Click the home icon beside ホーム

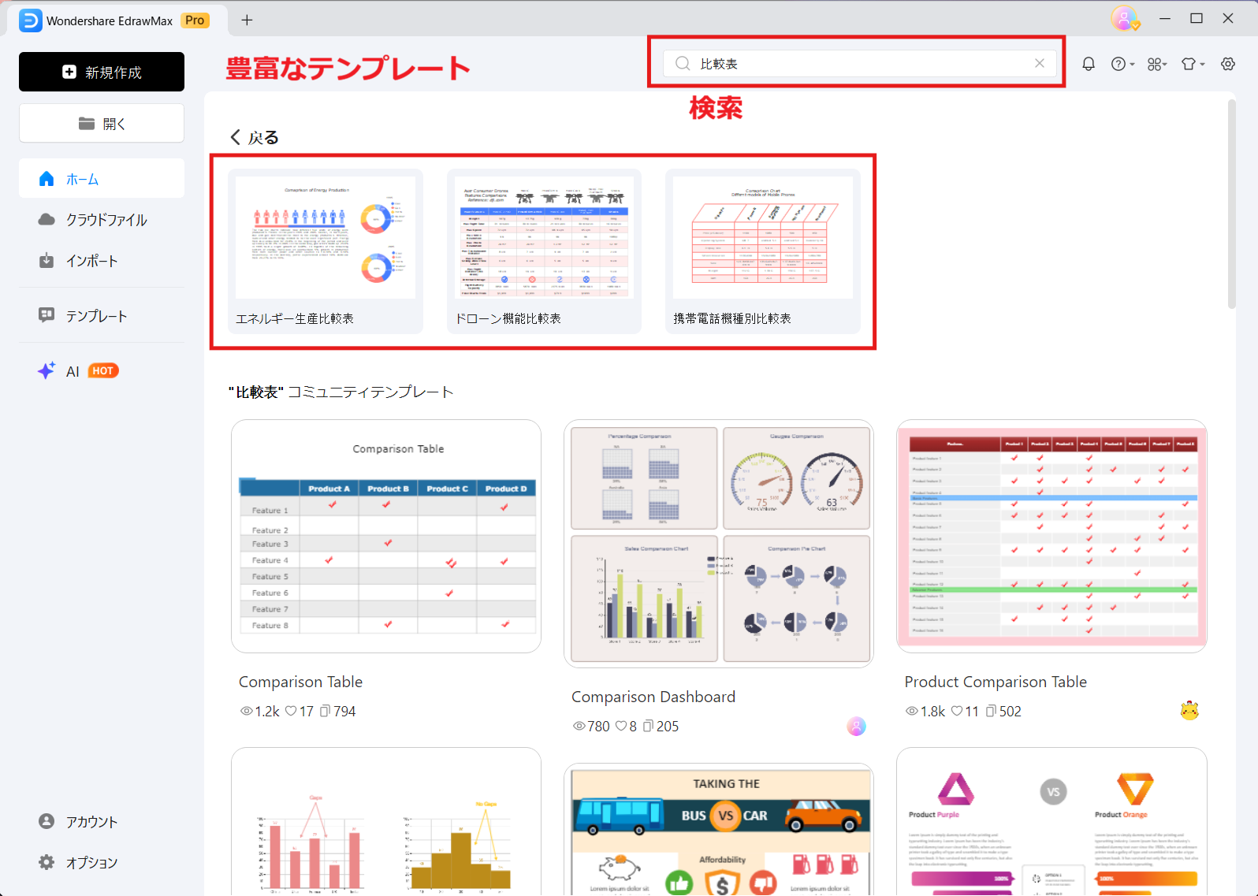point(47,179)
